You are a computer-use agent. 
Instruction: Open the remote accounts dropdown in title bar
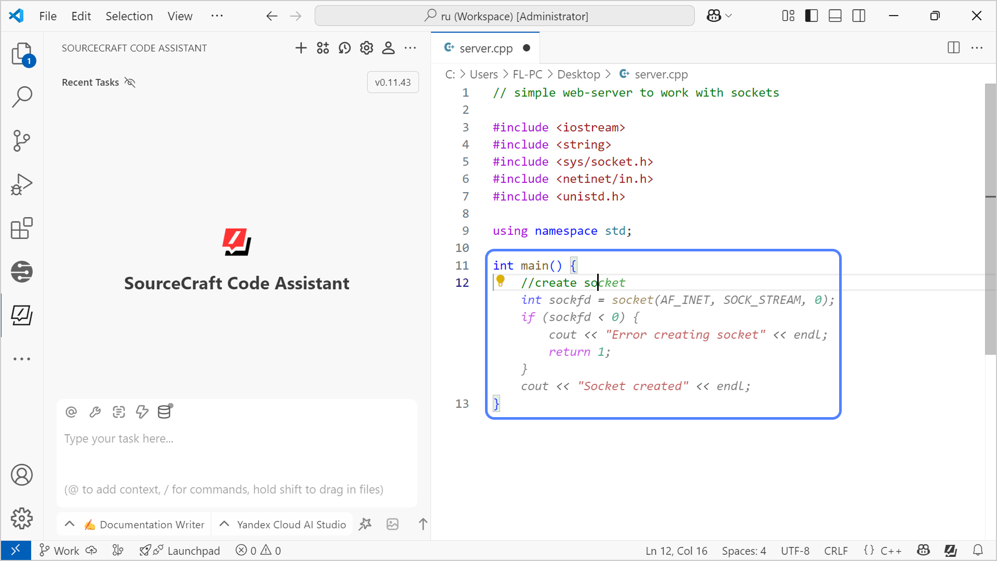[x=719, y=16]
